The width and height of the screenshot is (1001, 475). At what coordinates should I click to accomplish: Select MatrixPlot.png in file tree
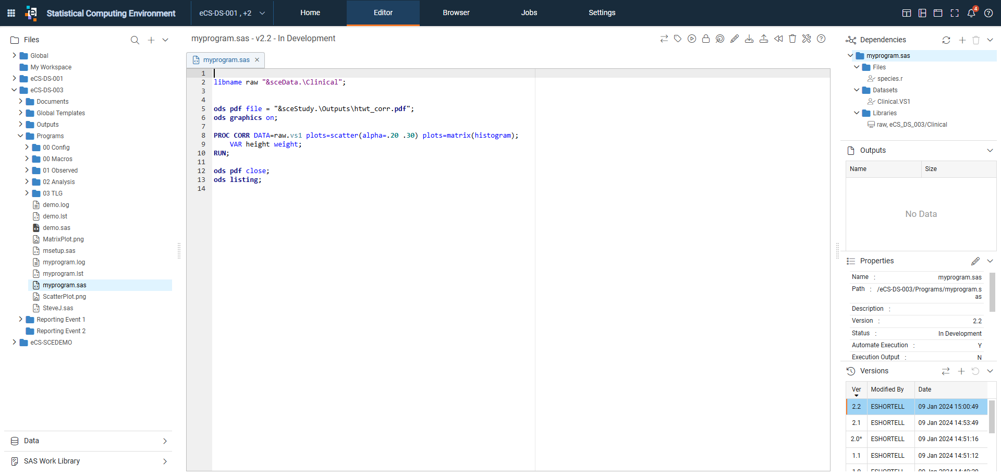[63, 239]
